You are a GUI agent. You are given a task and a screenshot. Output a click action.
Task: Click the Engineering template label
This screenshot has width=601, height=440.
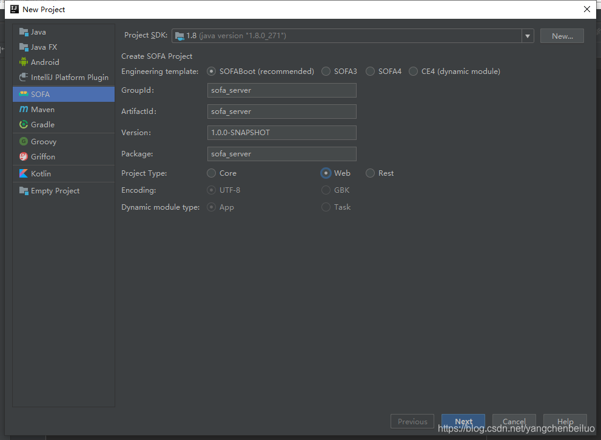coord(160,72)
